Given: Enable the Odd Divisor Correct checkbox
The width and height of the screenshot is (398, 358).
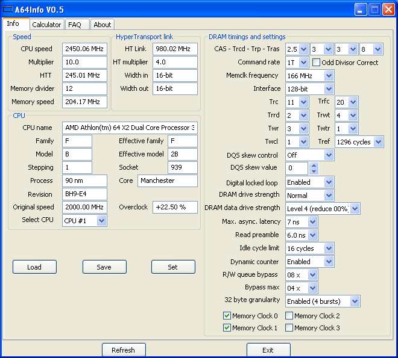Looking at the screenshot, I should tap(316, 63).
